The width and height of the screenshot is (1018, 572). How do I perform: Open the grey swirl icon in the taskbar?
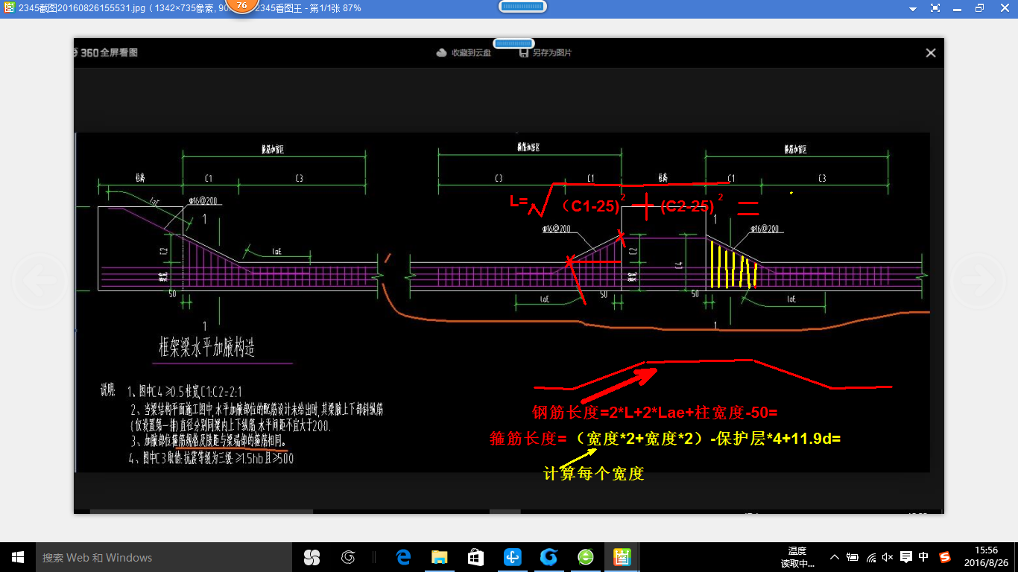pyautogui.click(x=348, y=557)
